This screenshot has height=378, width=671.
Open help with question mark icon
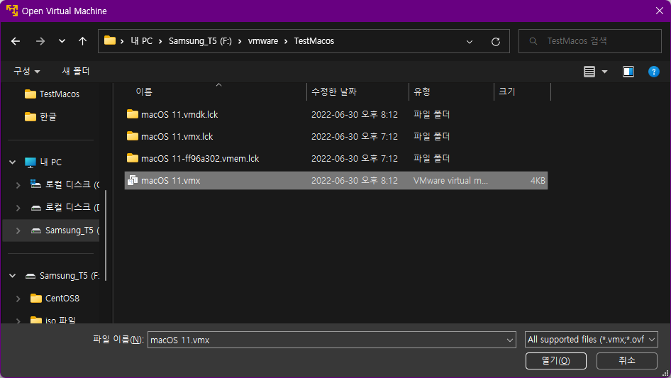[653, 72]
